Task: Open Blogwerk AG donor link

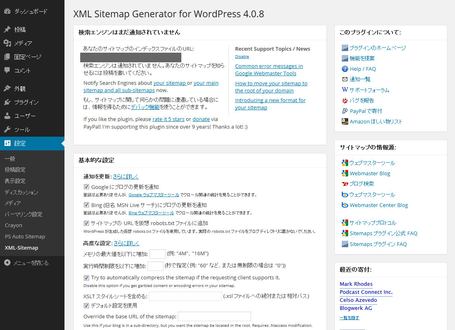Action: [356, 308]
